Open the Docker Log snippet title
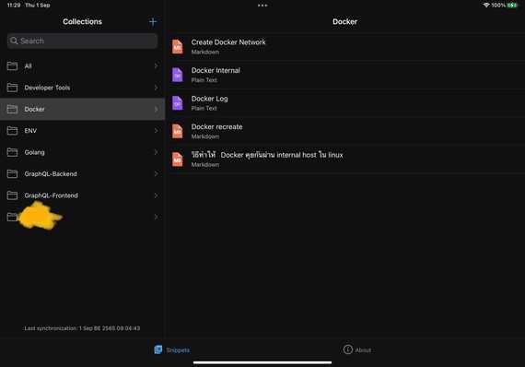 (x=210, y=99)
